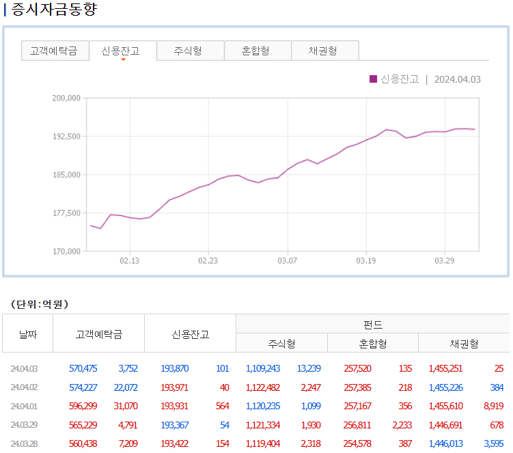
Task: Click the change value 8,919
Action: coord(494,406)
